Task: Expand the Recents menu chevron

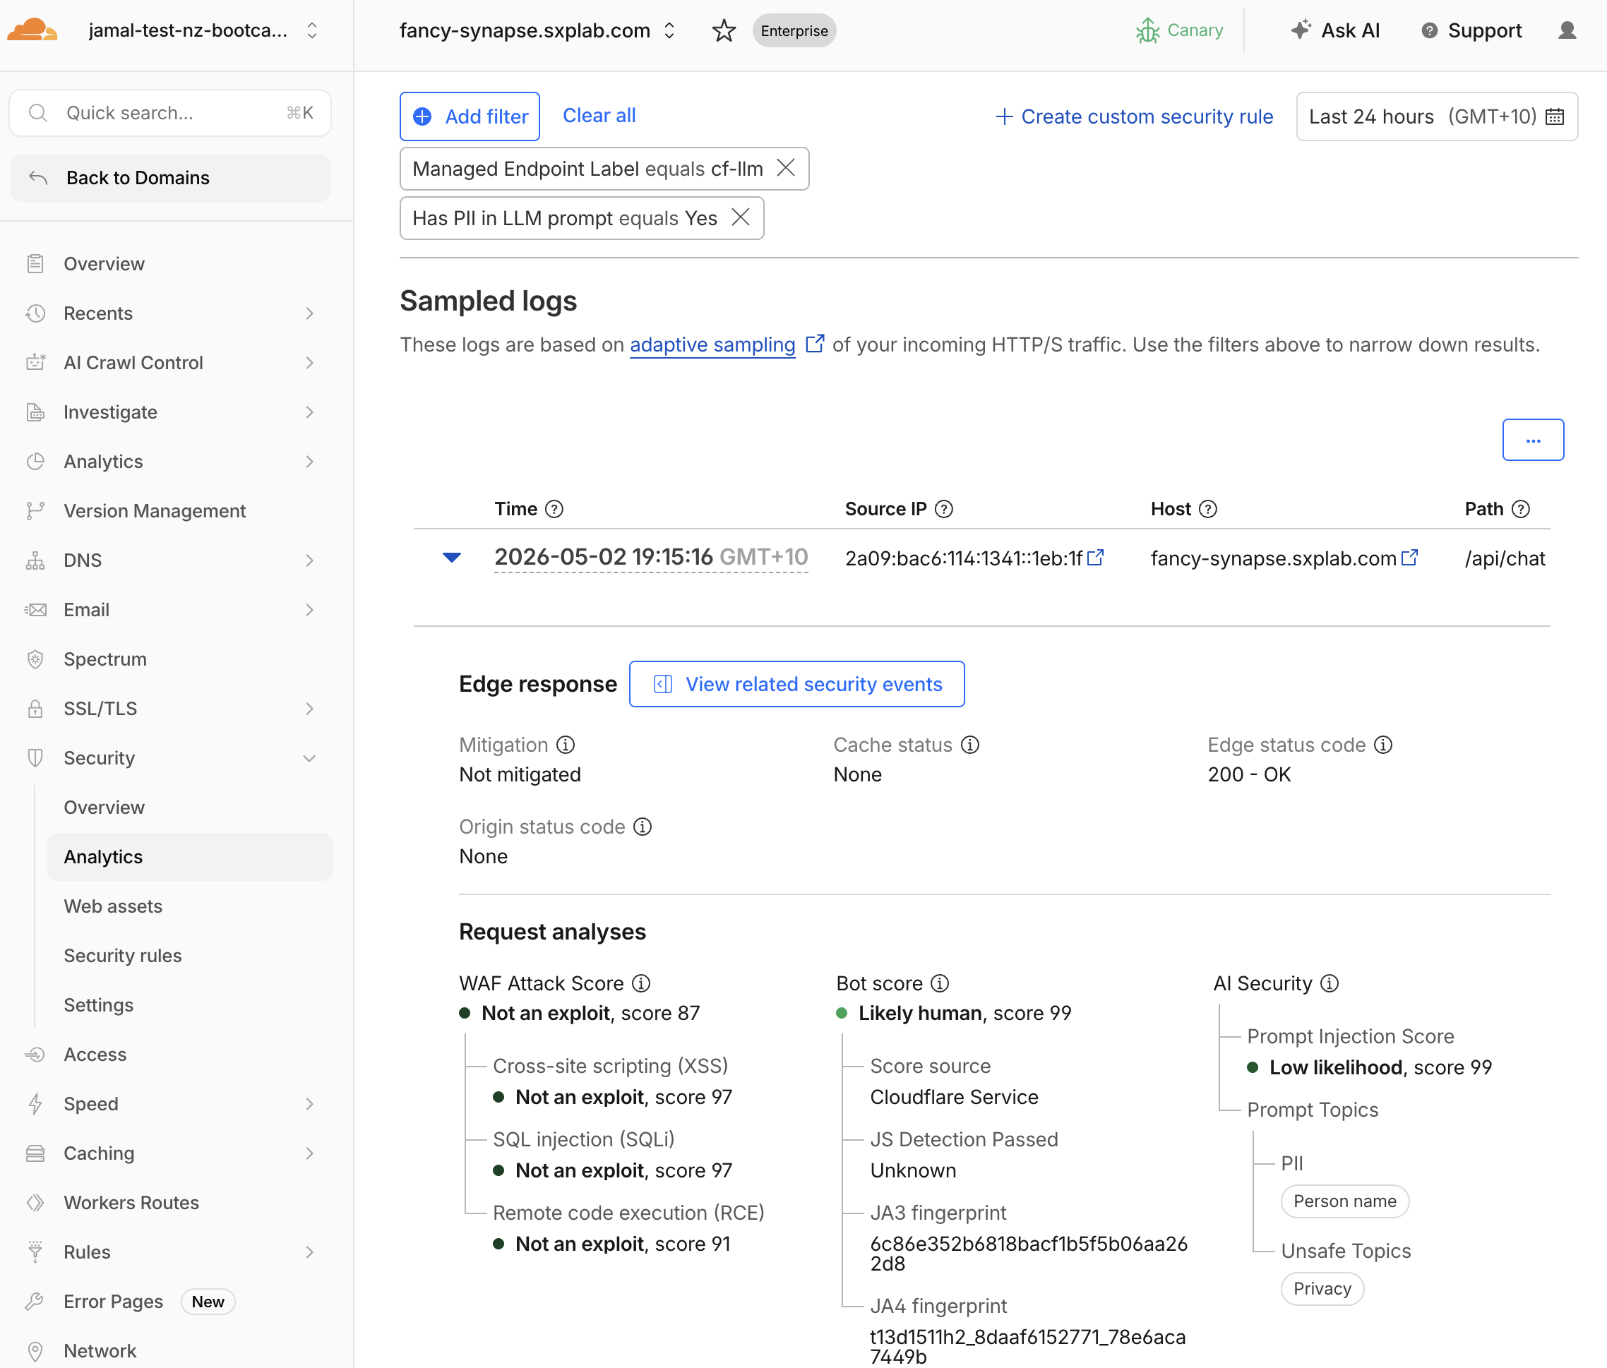Action: coord(309,313)
